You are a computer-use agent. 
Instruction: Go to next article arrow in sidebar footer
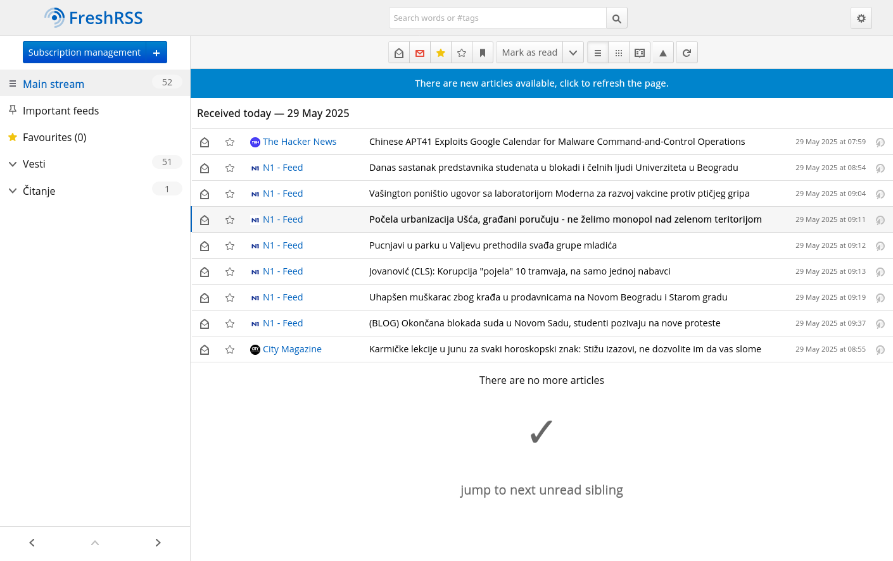(158, 543)
